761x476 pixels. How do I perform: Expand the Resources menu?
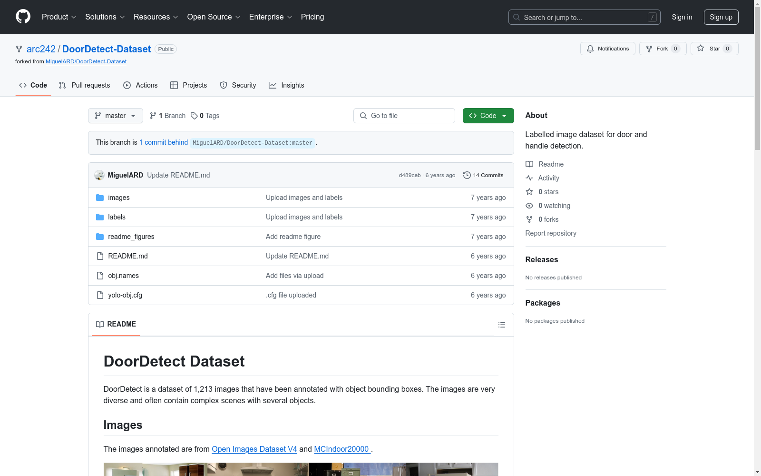(156, 17)
